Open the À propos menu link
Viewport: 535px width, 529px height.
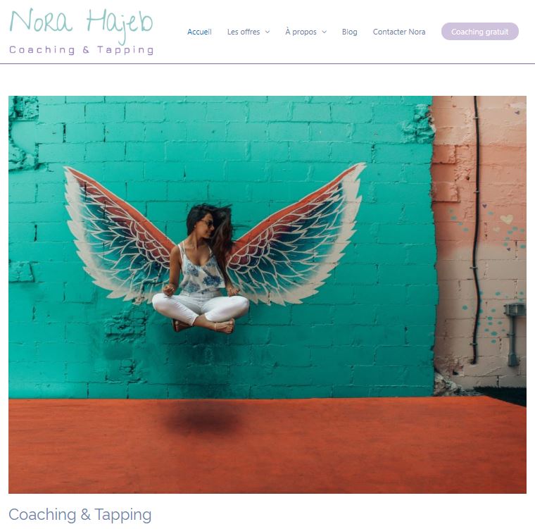tap(301, 32)
